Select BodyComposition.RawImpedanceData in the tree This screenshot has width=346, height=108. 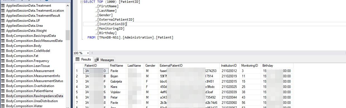click(35, 96)
